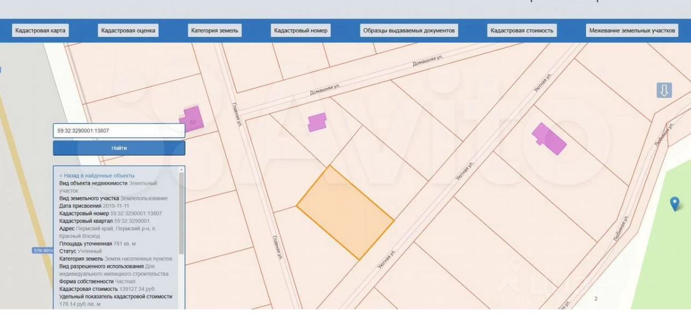Click purple building near Домашняя ул.

point(317,122)
